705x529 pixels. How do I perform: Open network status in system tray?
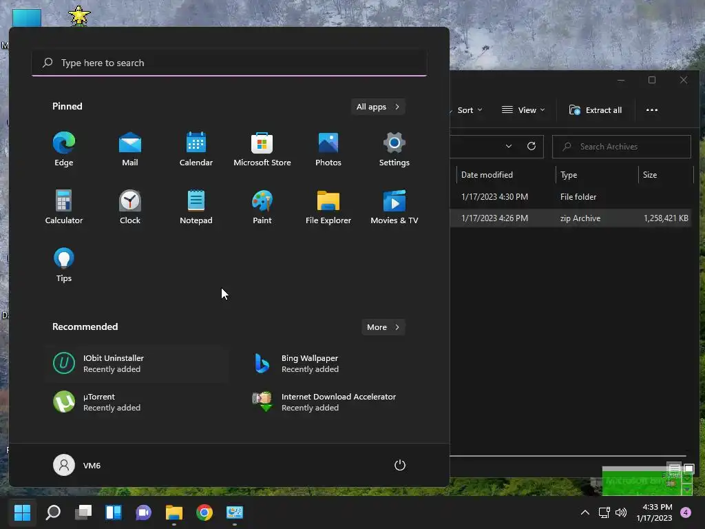(x=604, y=512)
